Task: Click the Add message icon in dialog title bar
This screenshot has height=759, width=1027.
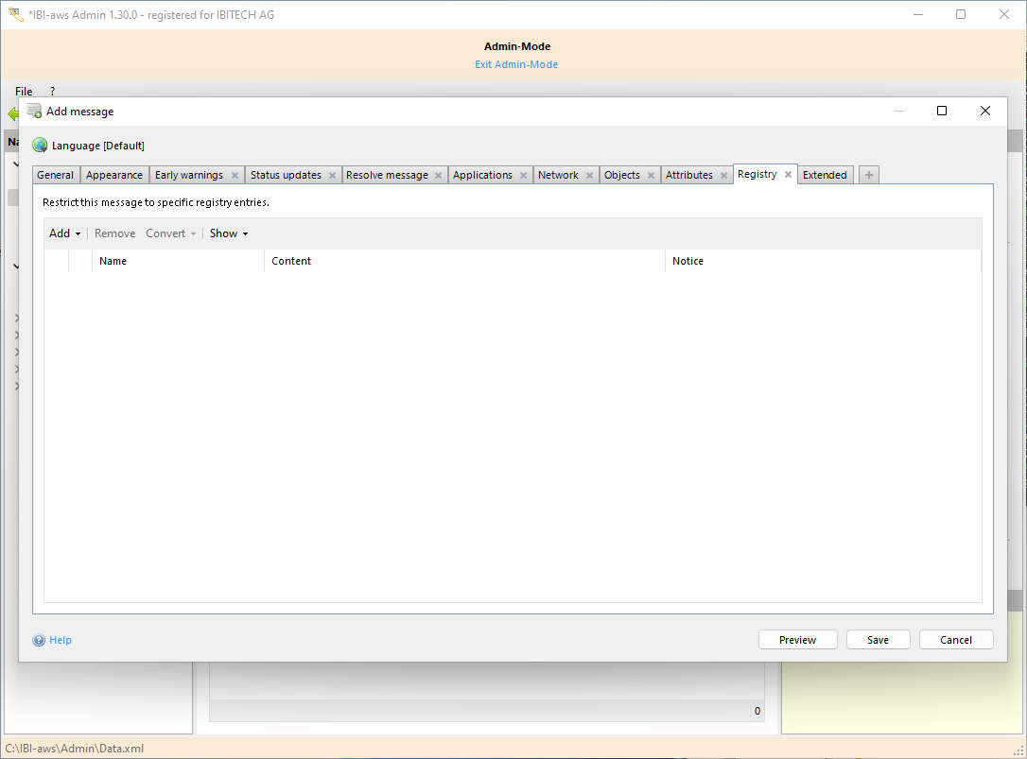Action: pos(33,111)
